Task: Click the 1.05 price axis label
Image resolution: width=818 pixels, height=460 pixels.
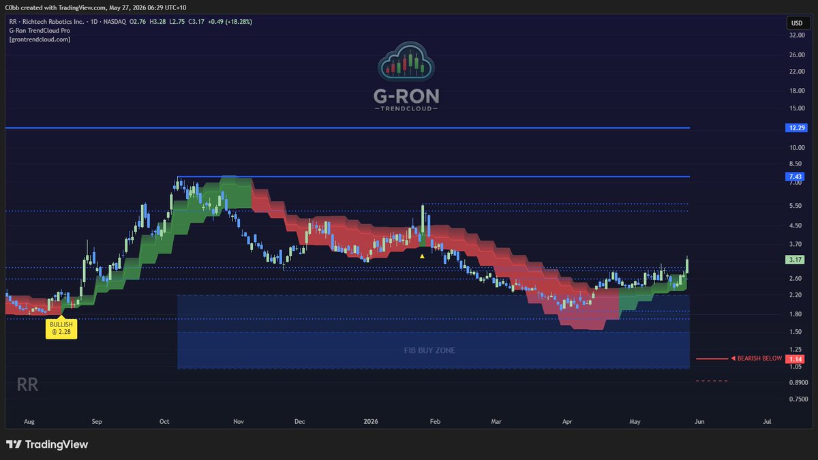Action: coord(797,367)
